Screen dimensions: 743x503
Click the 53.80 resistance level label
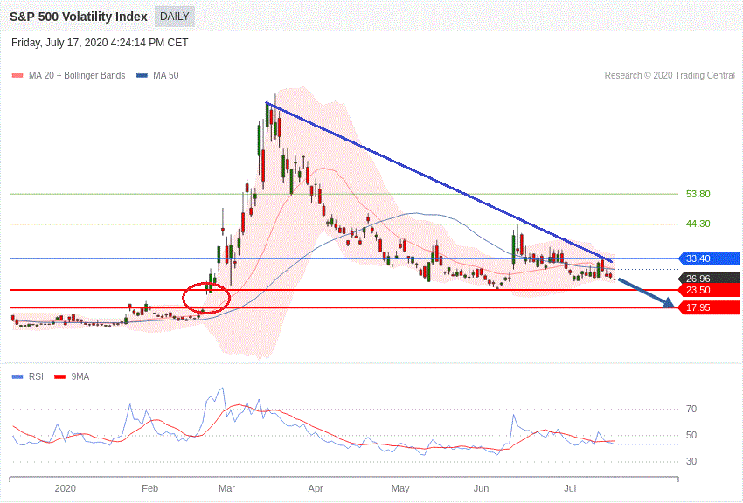point(698,194)
